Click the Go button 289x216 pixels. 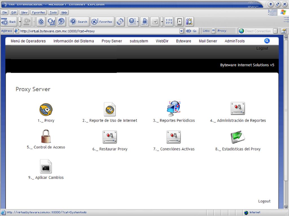[x=192, y=31]
